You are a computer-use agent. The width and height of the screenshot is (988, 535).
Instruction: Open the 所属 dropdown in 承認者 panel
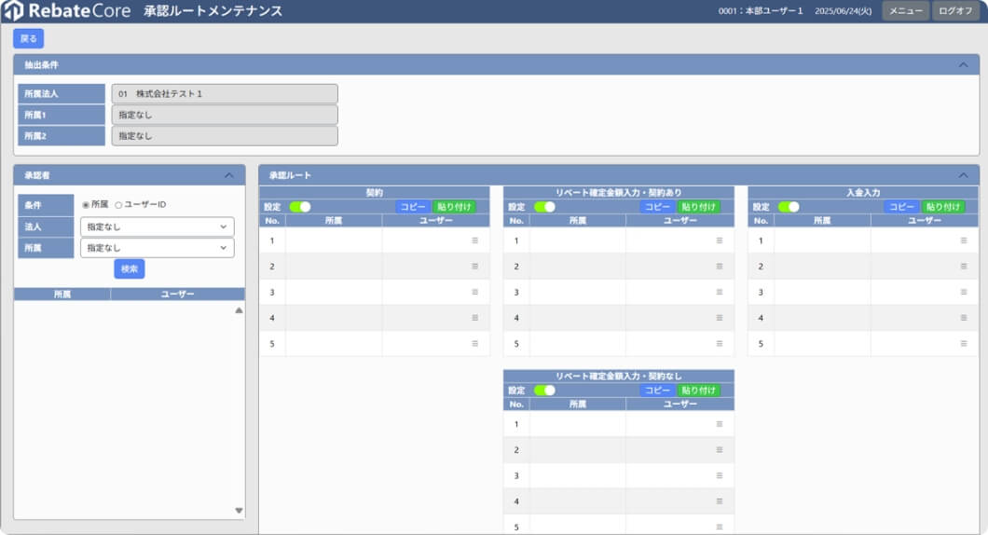pyautogui.click(x=157, y=248)
